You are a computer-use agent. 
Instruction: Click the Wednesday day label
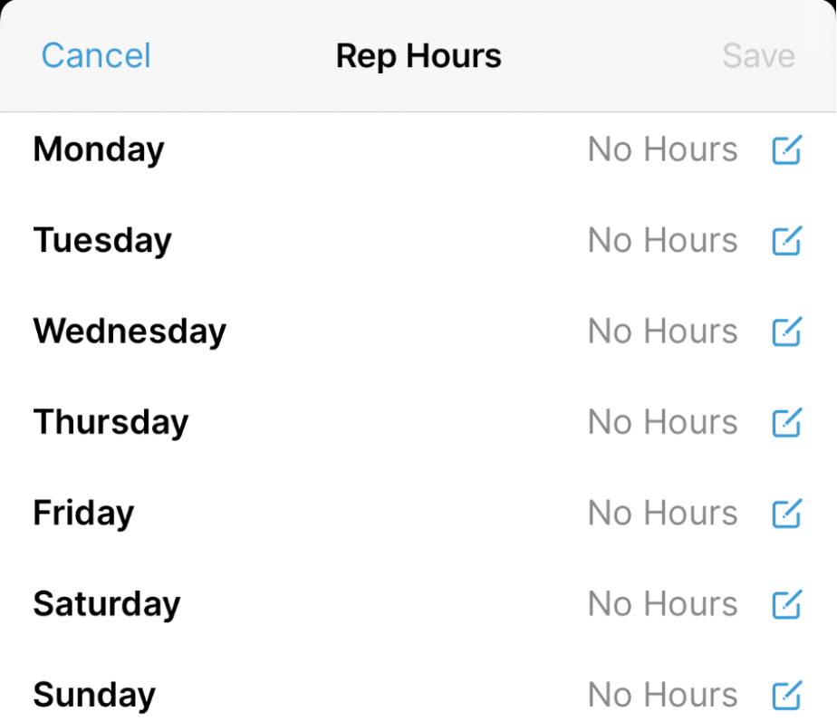click(x=130, y=332)
